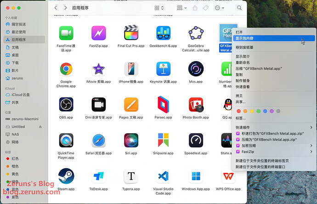Select the Google Chrome app icon

pyautogui.click(x=66, y=69)
